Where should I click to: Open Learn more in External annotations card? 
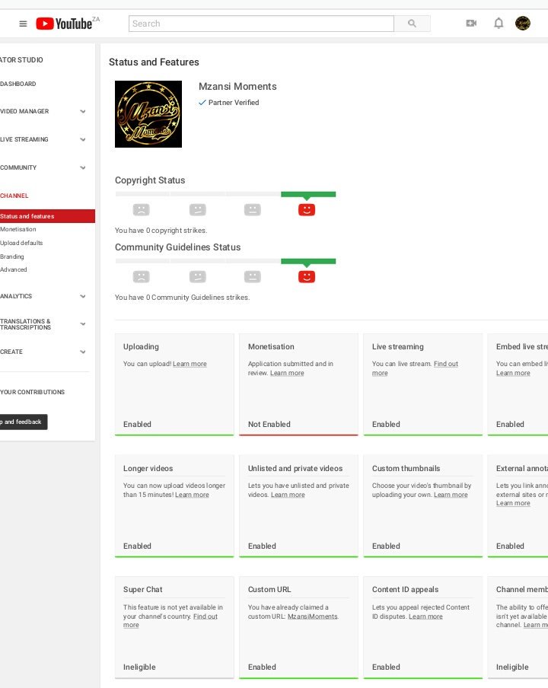coord(513,503)
